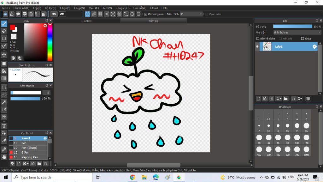Adjust Độ trong layer opacity slider
The height and width of the screenshot is (182, 323).
pyautogui.click(x=292, y=27)
